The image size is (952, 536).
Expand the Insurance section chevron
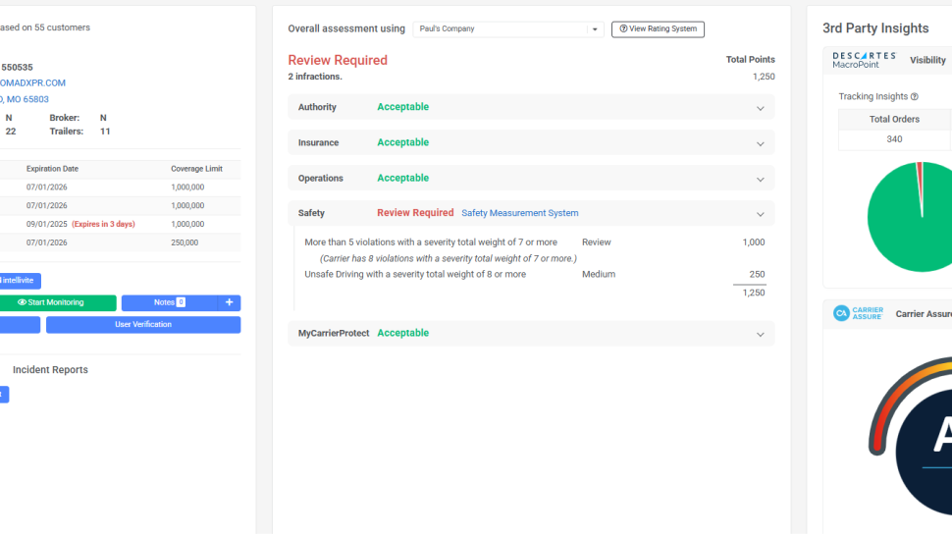(x=761, y=144)
